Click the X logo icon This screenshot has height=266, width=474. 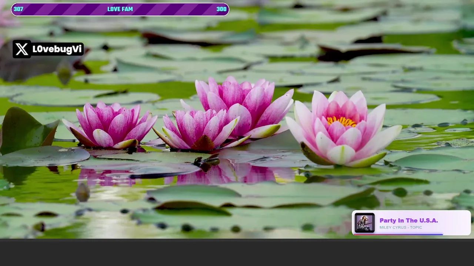click(22, 49)
